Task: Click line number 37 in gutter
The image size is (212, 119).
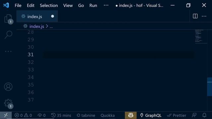Action: (30, 100)
